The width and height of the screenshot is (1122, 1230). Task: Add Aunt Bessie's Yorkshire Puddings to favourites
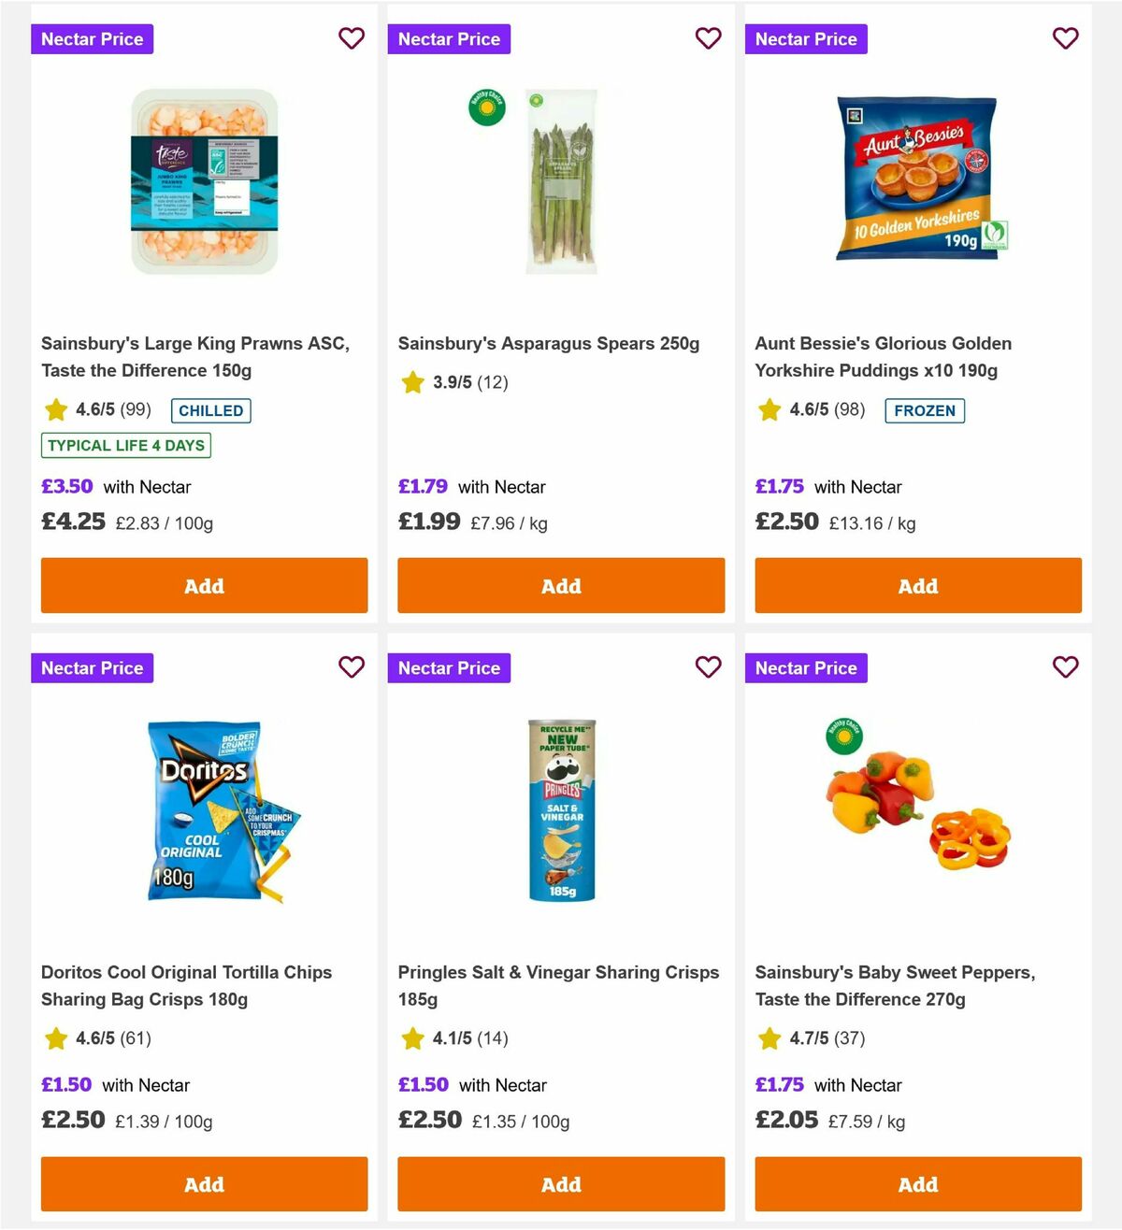pos(1065,38)
